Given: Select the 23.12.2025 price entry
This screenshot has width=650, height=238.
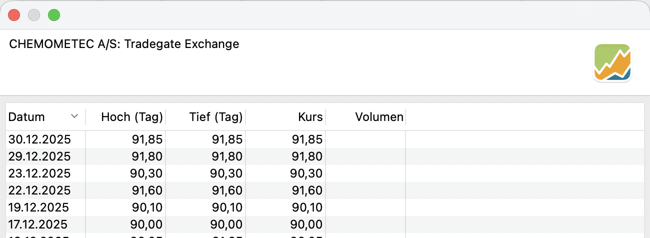Looking at the screenshot, I should click(40, 173).
